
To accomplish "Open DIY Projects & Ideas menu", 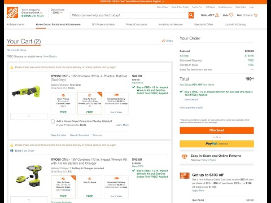I will [x=103, y=24].
